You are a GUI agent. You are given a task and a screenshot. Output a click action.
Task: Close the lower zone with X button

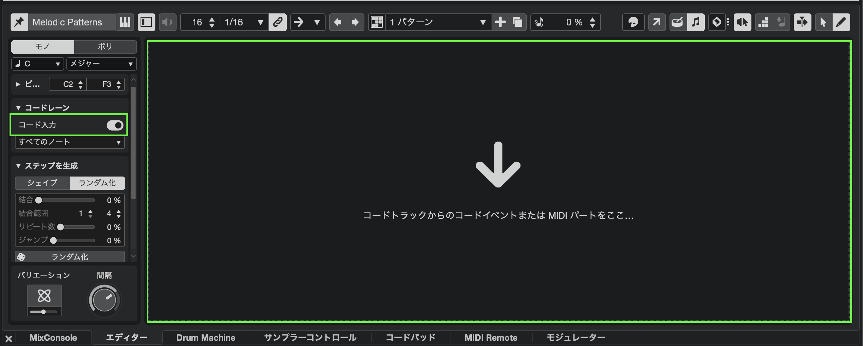point(9,339)
